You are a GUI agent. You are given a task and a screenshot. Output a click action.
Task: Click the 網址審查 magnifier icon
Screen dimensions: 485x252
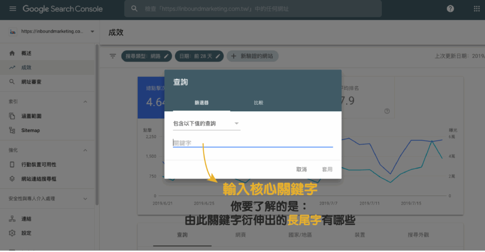[x=12, y=81]
